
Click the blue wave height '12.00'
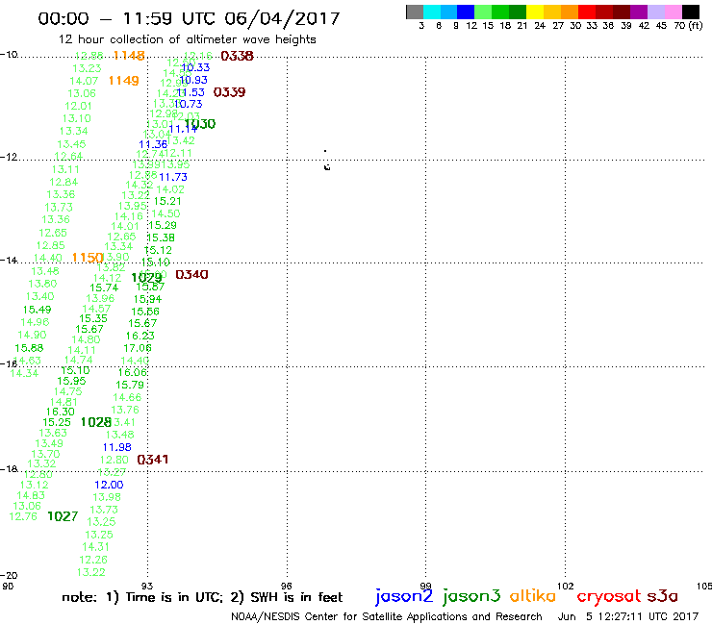109,486
